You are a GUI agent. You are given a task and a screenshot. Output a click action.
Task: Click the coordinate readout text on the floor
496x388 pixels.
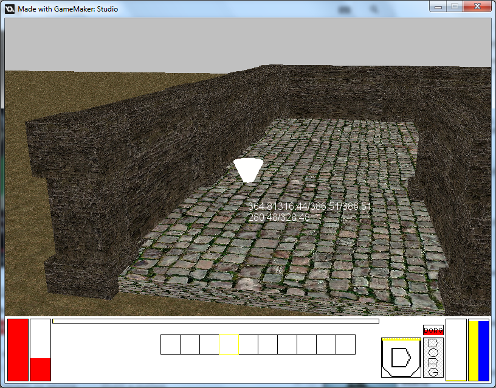[309, 212]
